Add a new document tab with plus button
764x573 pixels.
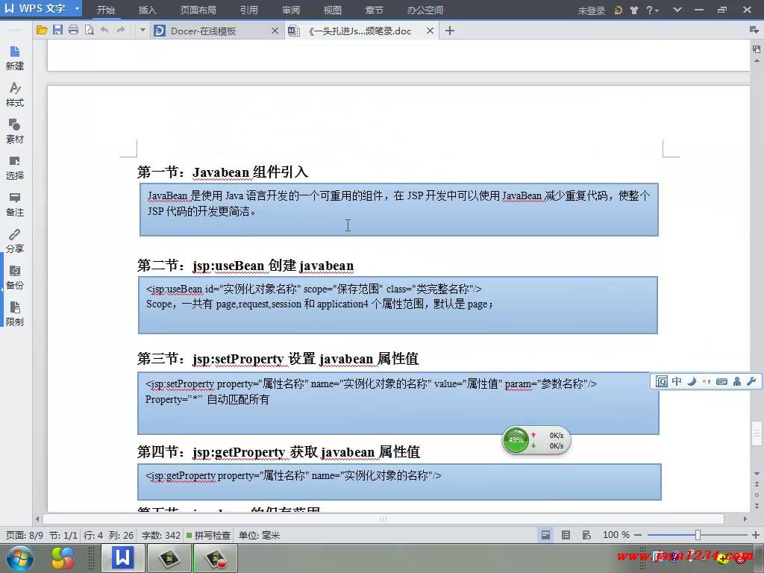450,31
